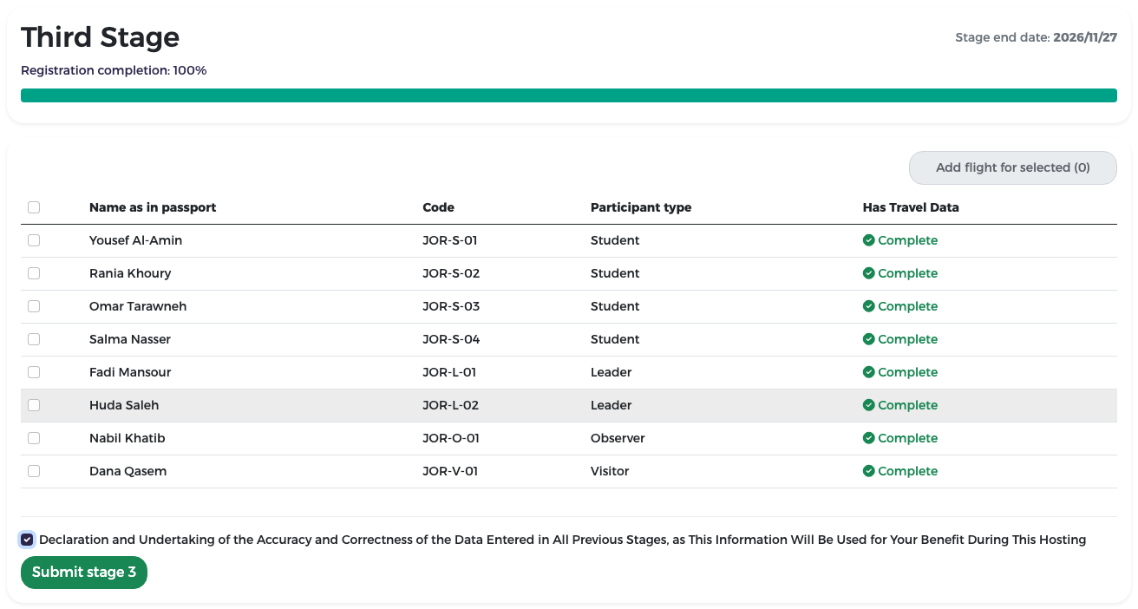
Task: Click the name Nabil Khatib
Action: tap(127, 438)
